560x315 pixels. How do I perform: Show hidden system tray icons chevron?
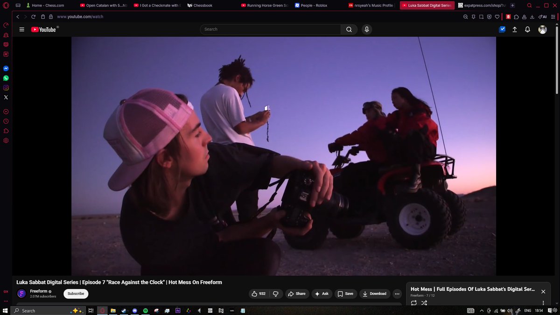tap(481, 310)
